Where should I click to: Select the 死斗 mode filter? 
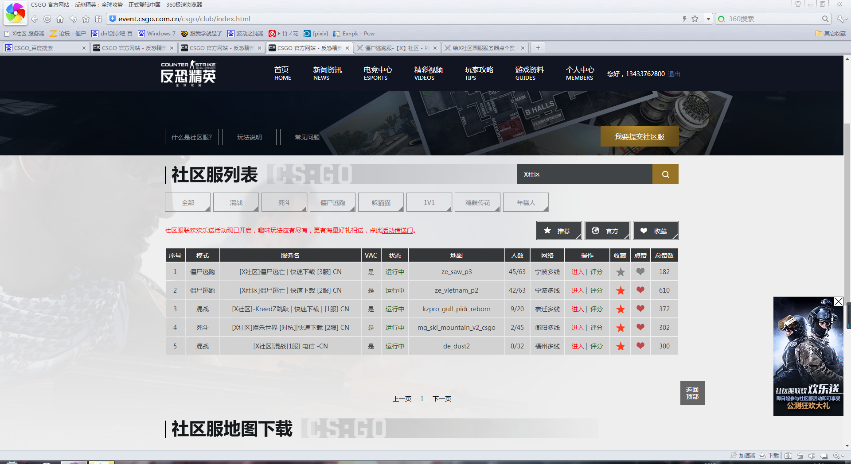pos(284,202)
